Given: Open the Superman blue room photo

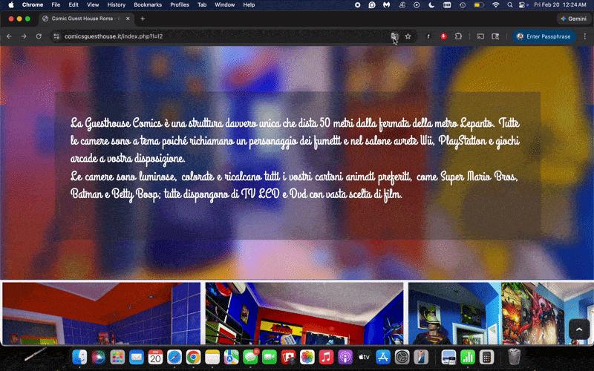Looking at the screenshot, I should (x=500, y=313).
